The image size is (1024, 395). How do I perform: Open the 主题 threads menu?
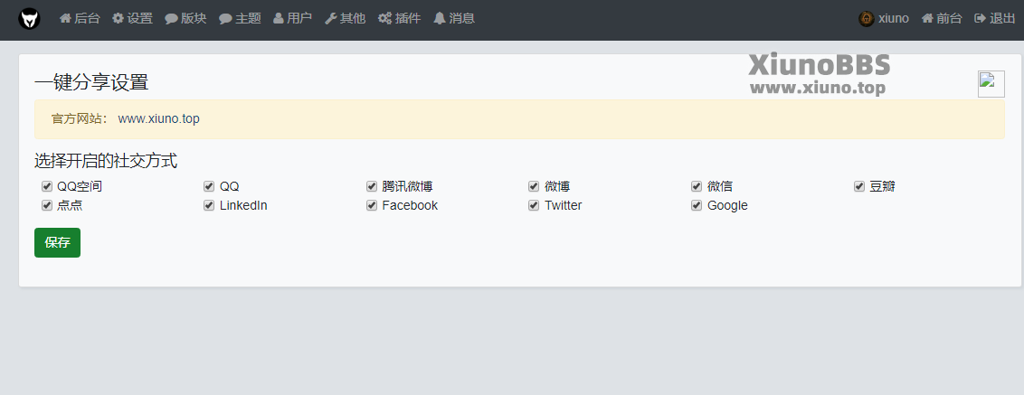pos(240,18)
